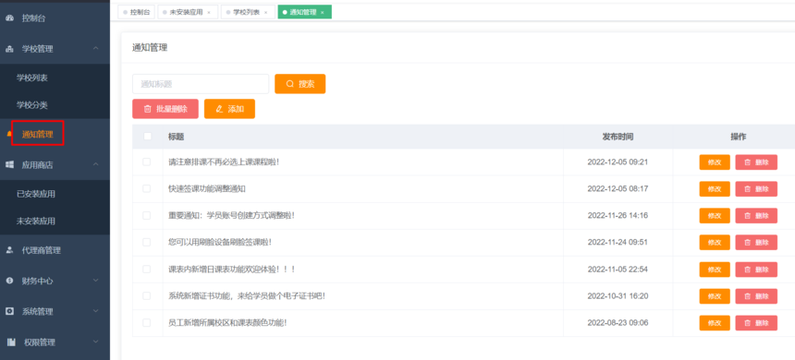Click the magnifier icon in the 搜索 button
795x360 pixels.
[290, 84]
